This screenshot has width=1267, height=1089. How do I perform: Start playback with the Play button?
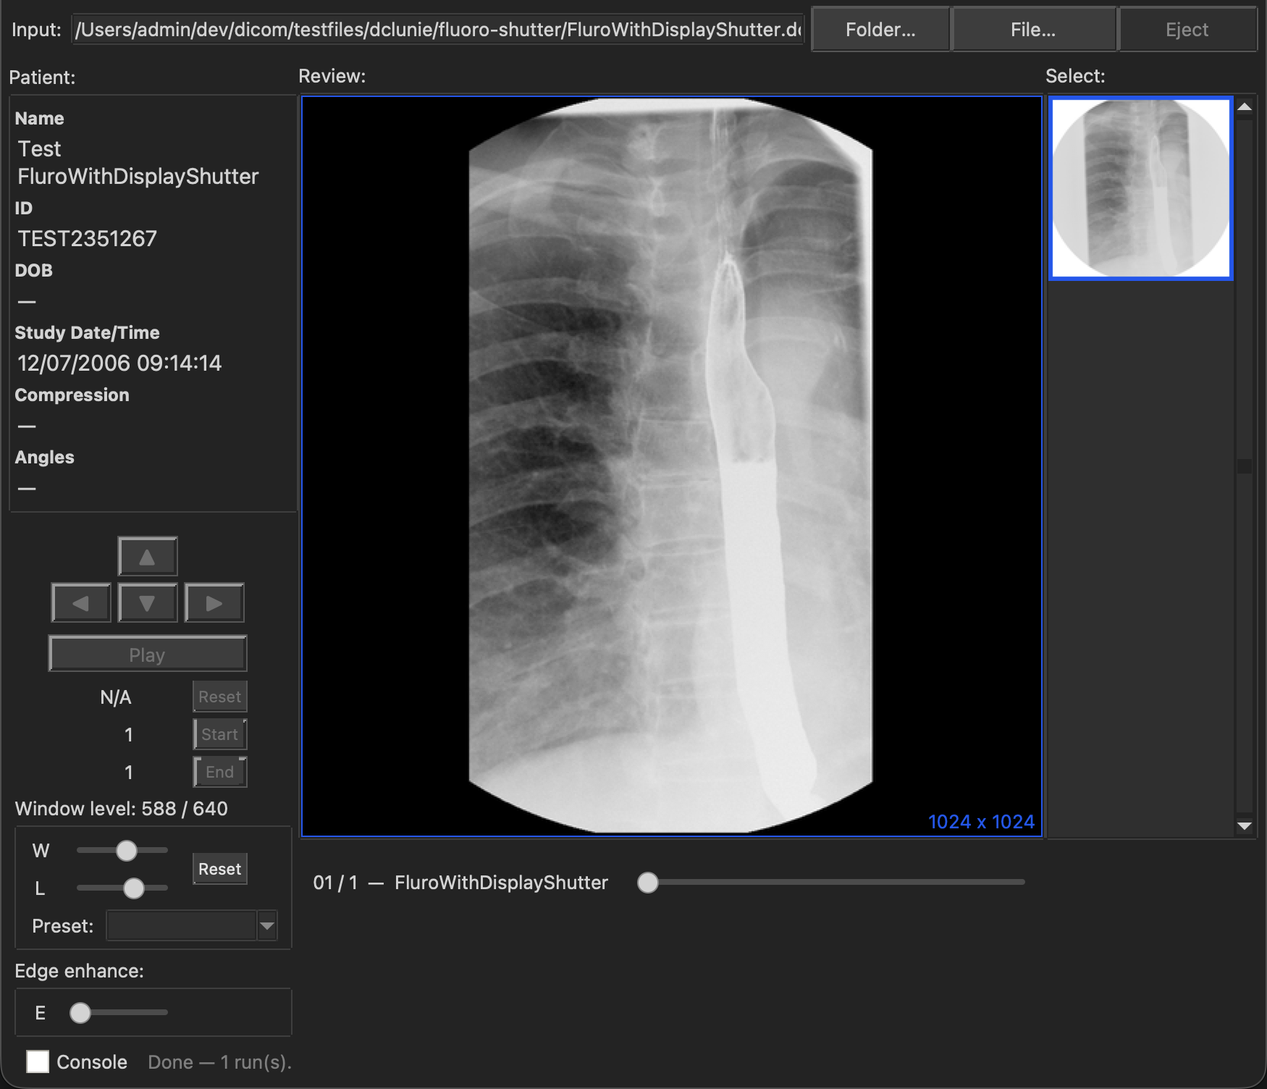tap(148, 655)
